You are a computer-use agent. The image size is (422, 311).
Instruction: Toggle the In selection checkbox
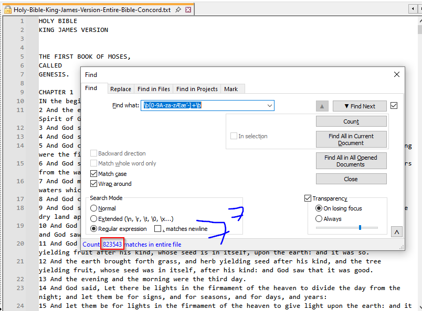(234, 136)
